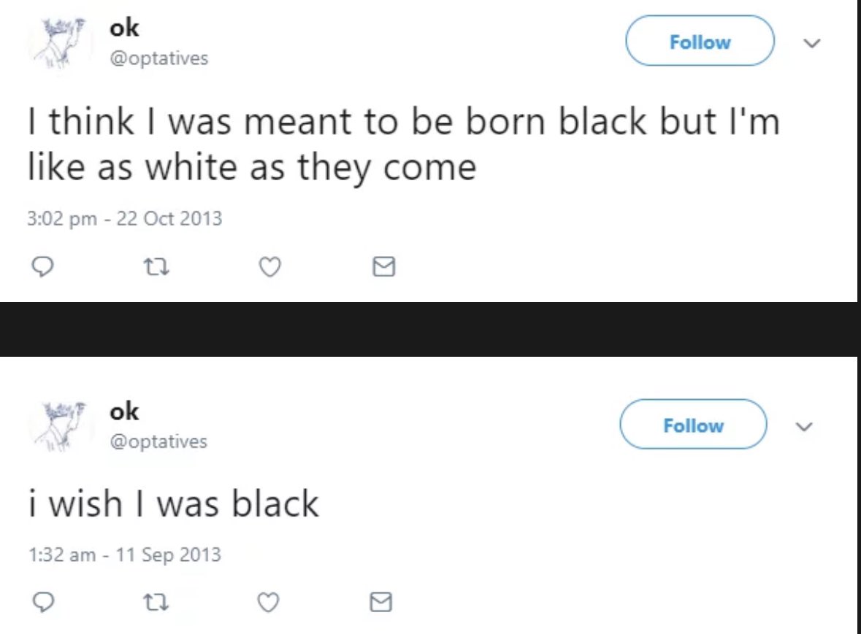Click the @optatives handle in bottom tweet

158,441
